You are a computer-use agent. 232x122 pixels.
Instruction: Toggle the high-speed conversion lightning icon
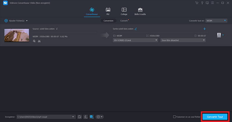86,117
